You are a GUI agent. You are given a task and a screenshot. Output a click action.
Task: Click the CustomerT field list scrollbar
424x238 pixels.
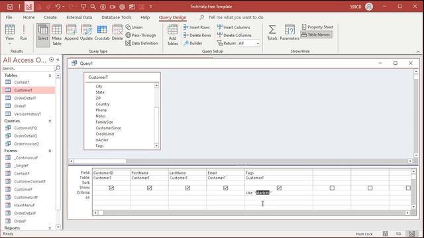pos(156,116)
